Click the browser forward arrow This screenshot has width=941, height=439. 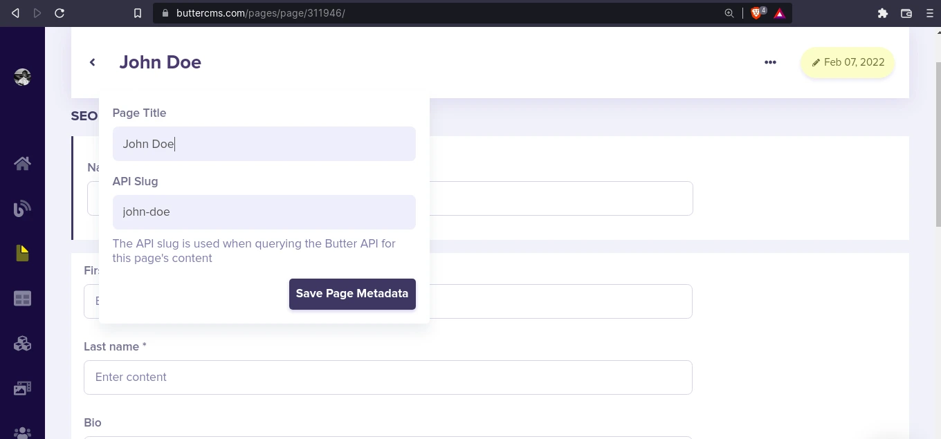37,13
